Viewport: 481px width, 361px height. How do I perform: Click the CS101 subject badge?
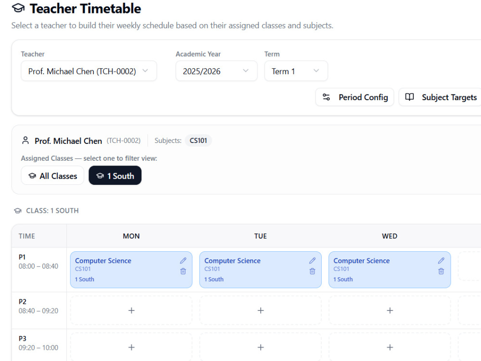(198, 141)
